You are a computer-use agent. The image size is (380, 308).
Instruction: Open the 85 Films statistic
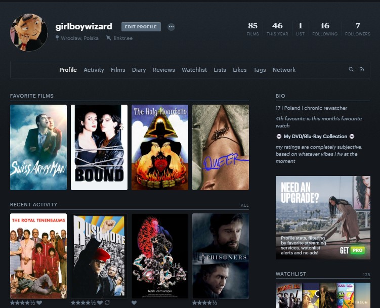252,29
